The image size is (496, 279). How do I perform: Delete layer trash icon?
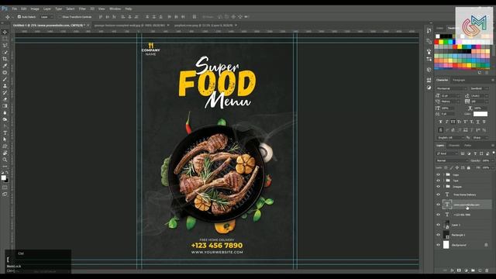487,270
